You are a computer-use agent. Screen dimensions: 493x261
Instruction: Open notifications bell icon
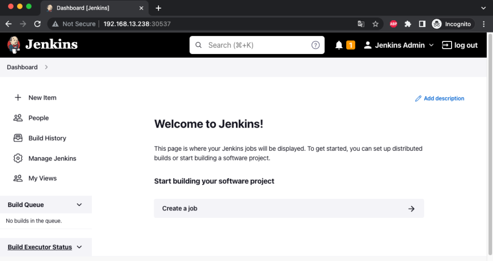click(338, 45)
